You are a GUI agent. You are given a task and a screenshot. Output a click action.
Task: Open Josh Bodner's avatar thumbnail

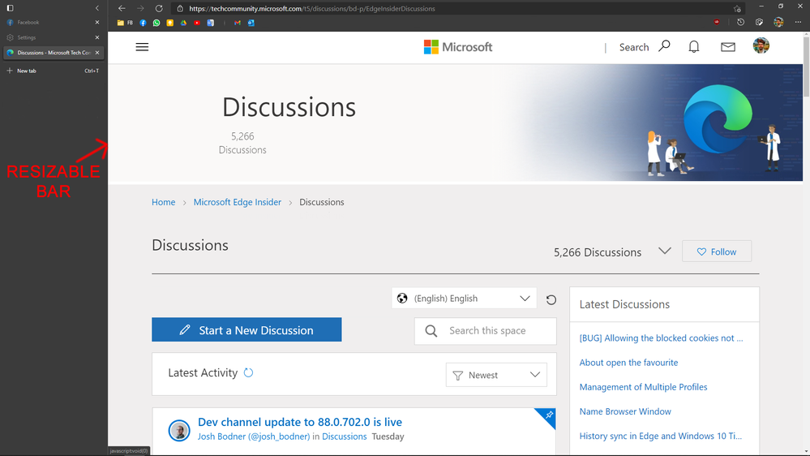point(179,430)
